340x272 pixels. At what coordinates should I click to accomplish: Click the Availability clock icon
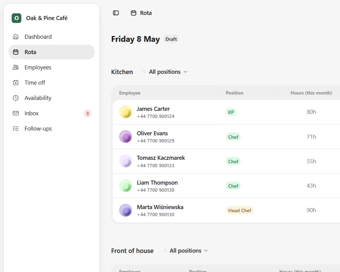point(16,98)
